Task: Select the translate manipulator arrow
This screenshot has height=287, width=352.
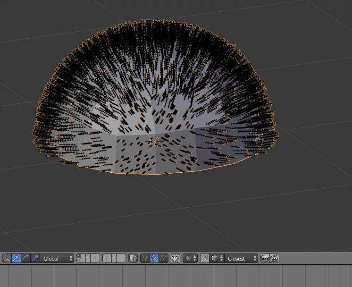Action: (16, 259)
